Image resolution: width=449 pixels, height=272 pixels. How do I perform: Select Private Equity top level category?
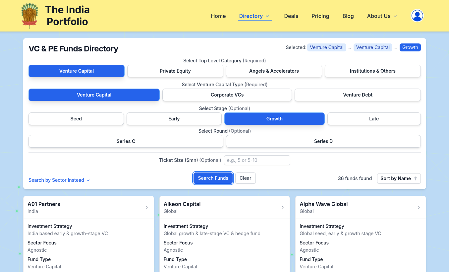175,71
